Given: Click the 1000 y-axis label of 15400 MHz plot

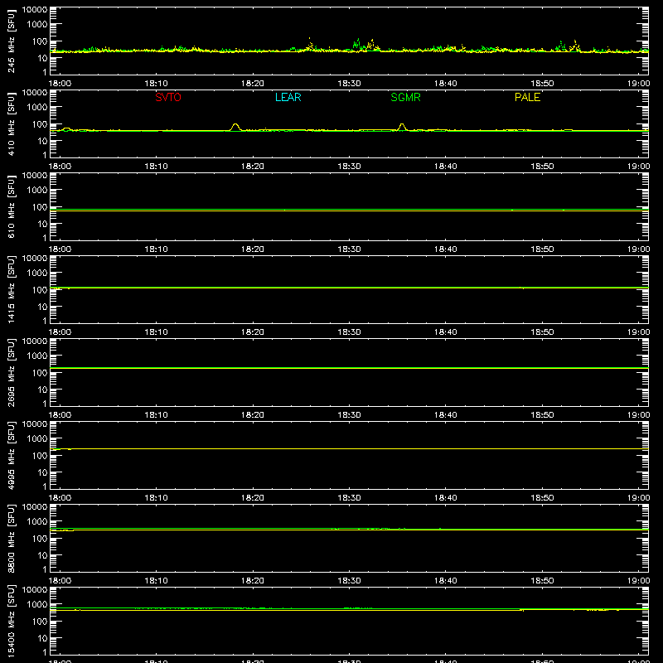Looking at the screenshot, I should pos(37,605).
